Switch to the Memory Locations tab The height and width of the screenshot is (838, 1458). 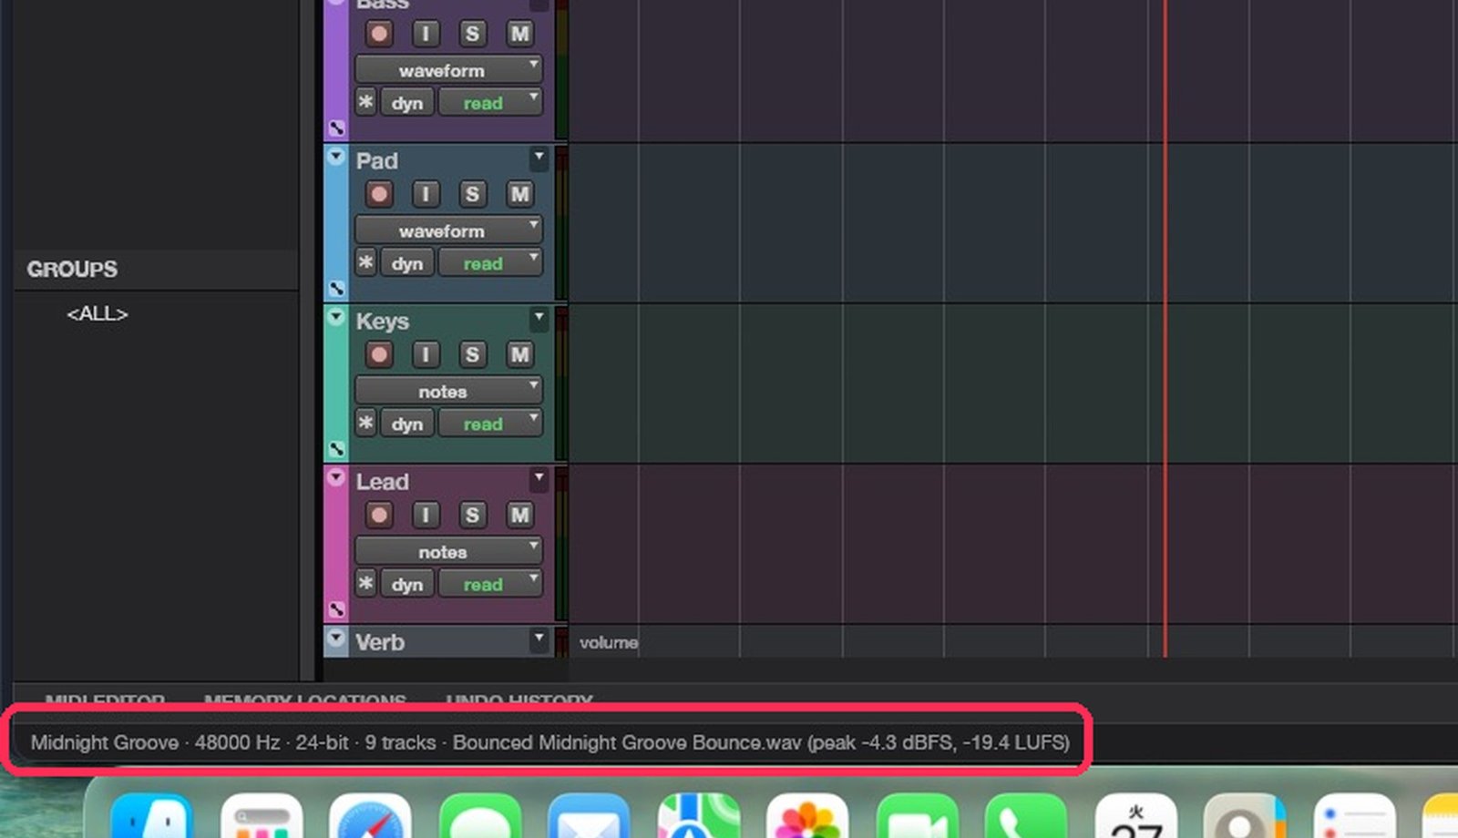coord(305,700)
